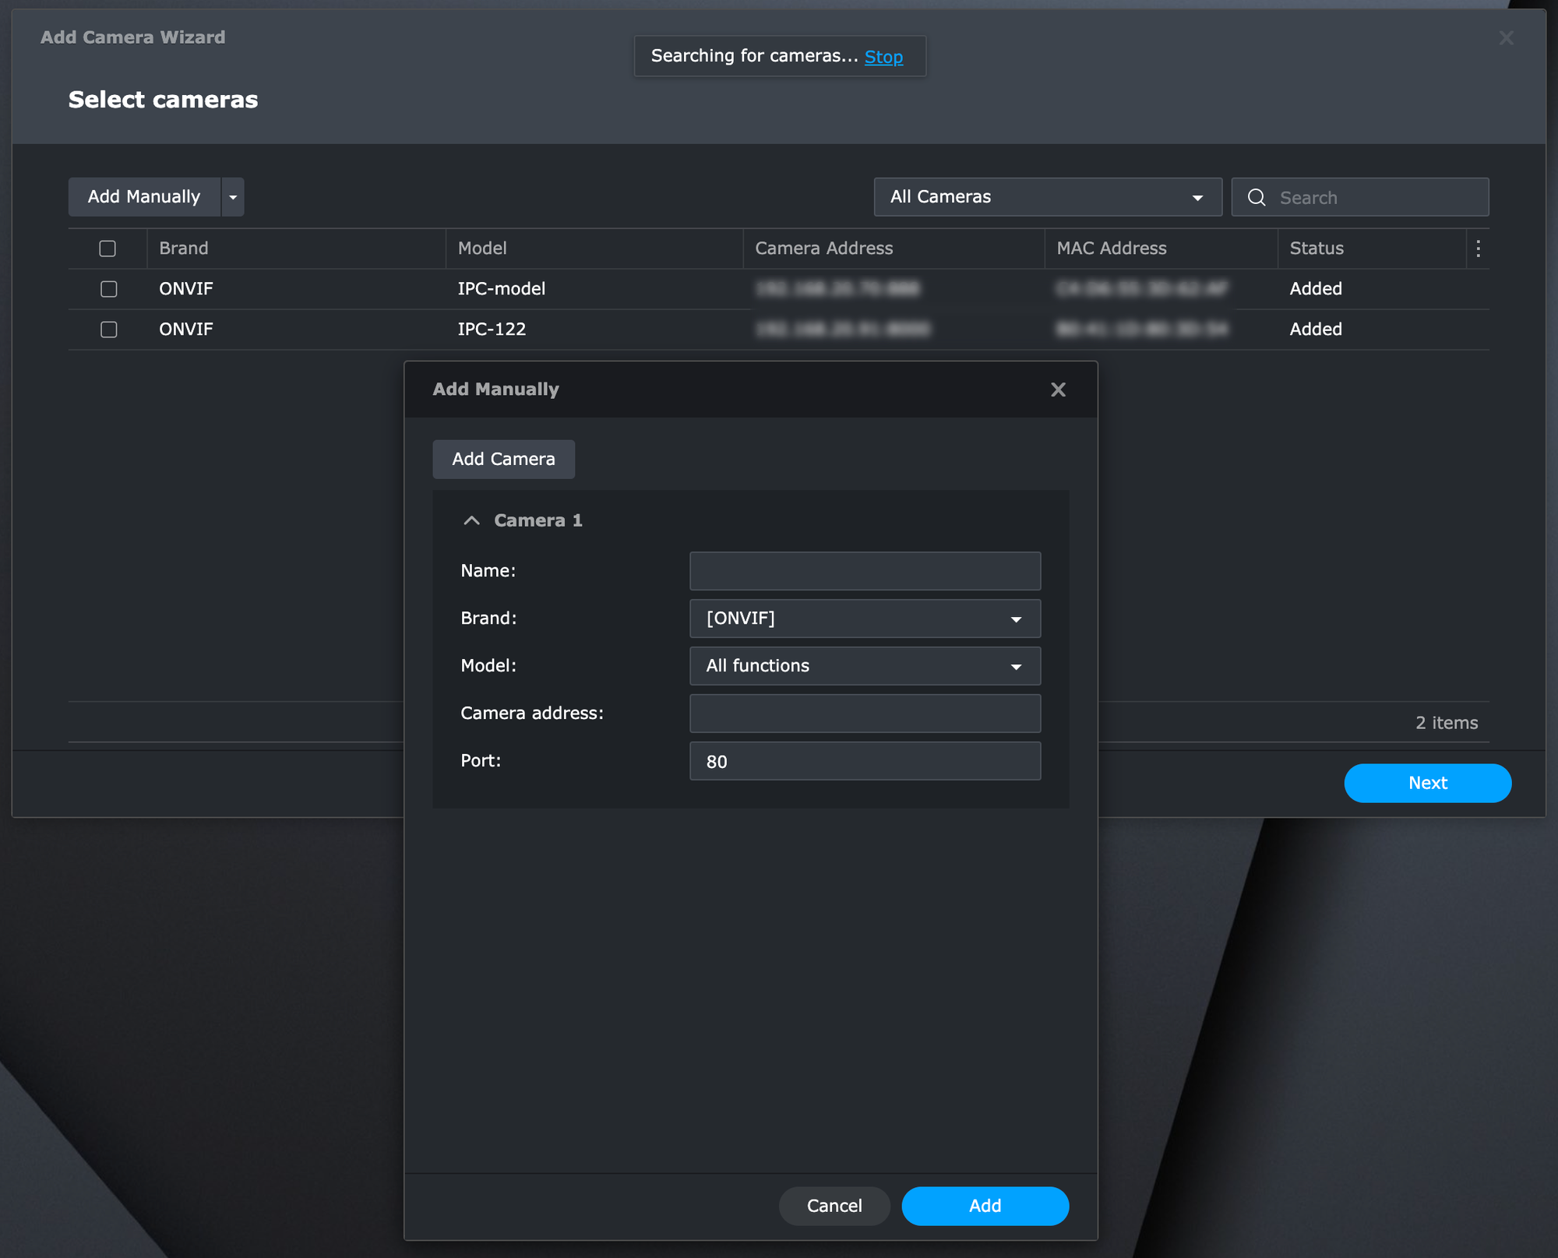The height and width of the screenshot is (1258, 1558).
Task: Open the Brand dropdown showing [ONVIF]
Action: [x=865, y=618]
